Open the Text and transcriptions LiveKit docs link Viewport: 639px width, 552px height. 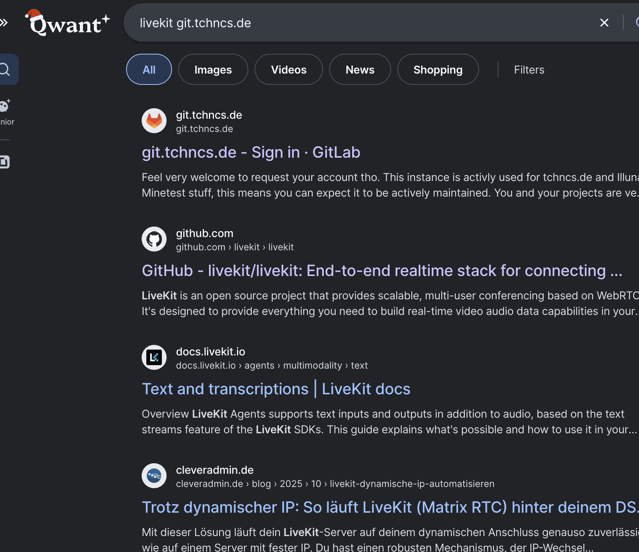click(x=276, y=389)
